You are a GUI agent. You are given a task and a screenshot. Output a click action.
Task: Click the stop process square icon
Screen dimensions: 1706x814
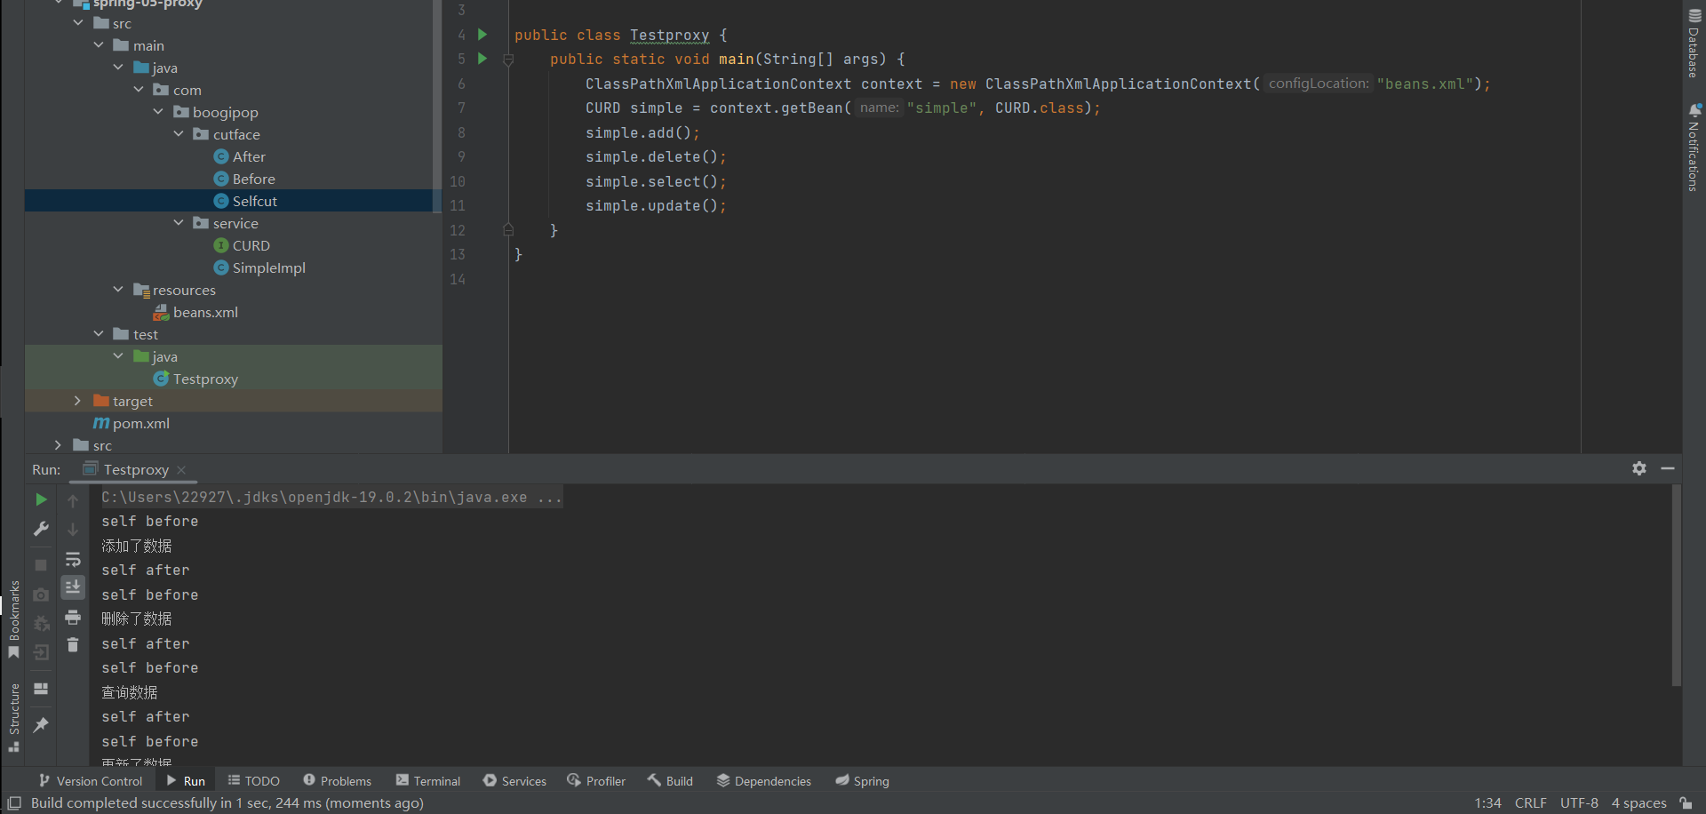[41, 565]
